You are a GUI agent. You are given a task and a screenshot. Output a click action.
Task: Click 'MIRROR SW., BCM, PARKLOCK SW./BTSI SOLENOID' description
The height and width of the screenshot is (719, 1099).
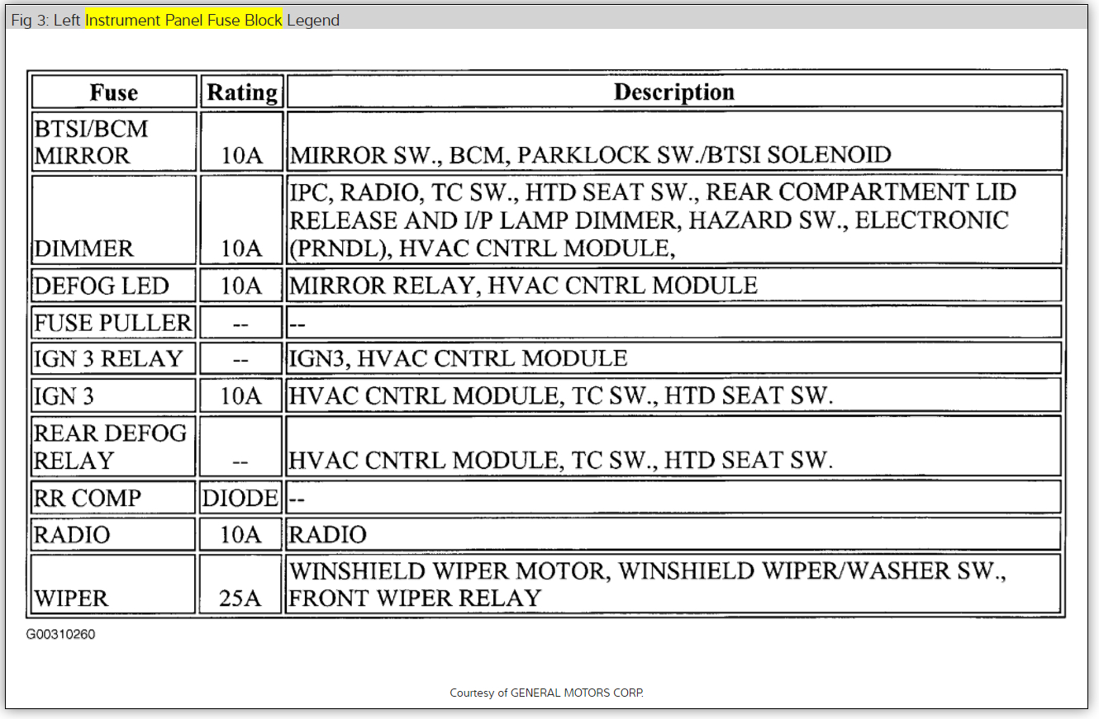pyautogui.click(x=590, y=155)
